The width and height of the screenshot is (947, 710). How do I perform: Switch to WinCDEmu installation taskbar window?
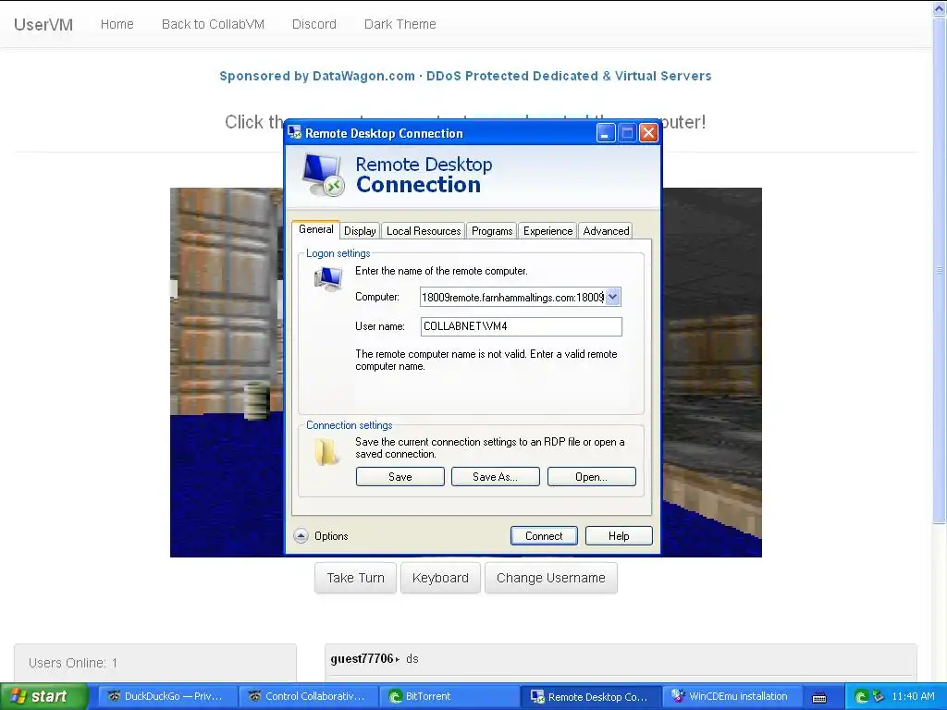[x=732, y=697]
